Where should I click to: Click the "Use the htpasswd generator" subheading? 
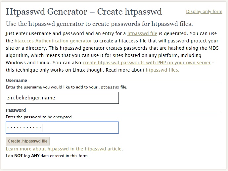99,24
